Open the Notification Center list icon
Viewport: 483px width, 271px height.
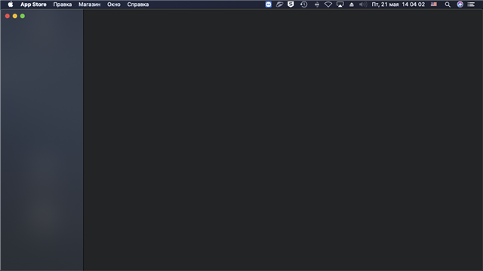coord(471,5)
